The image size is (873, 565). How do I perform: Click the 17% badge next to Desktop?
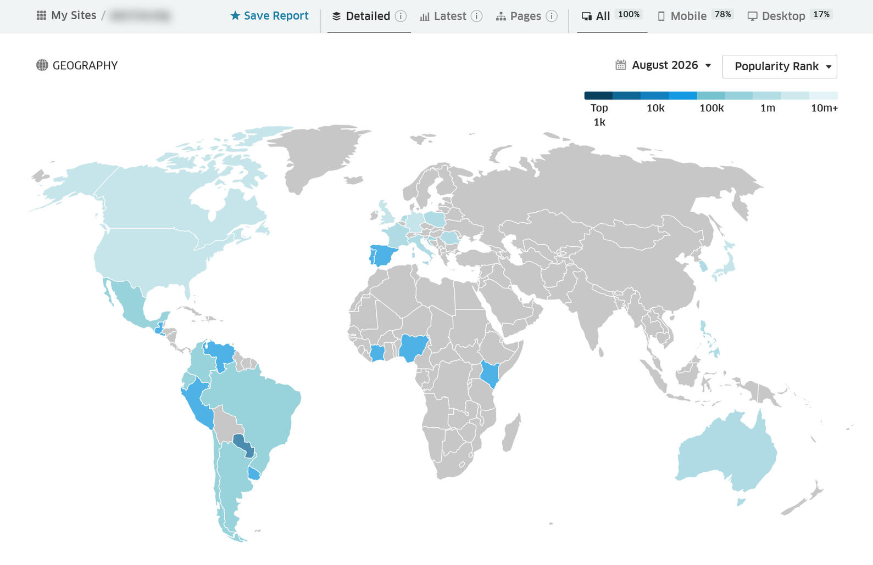(x=821, y=14)
